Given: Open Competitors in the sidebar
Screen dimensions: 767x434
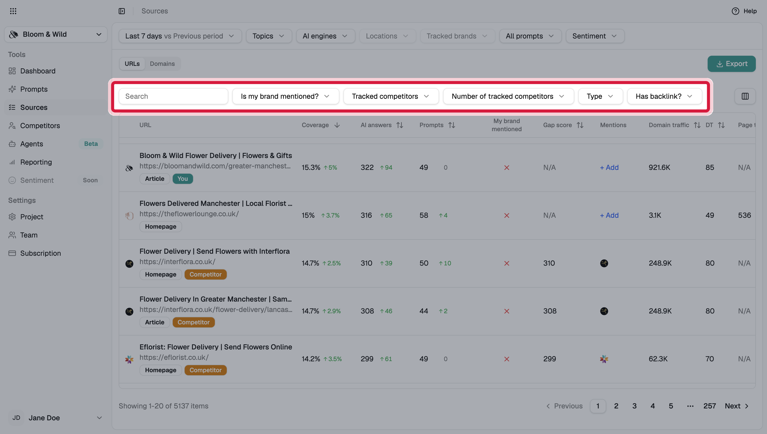Looking at the screenshot, I should tap(56, 126).
